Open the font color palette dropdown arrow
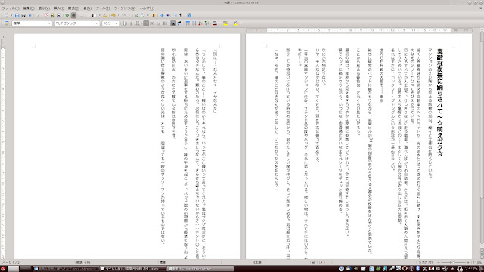The image size is (484, 272). coord(220,23)
